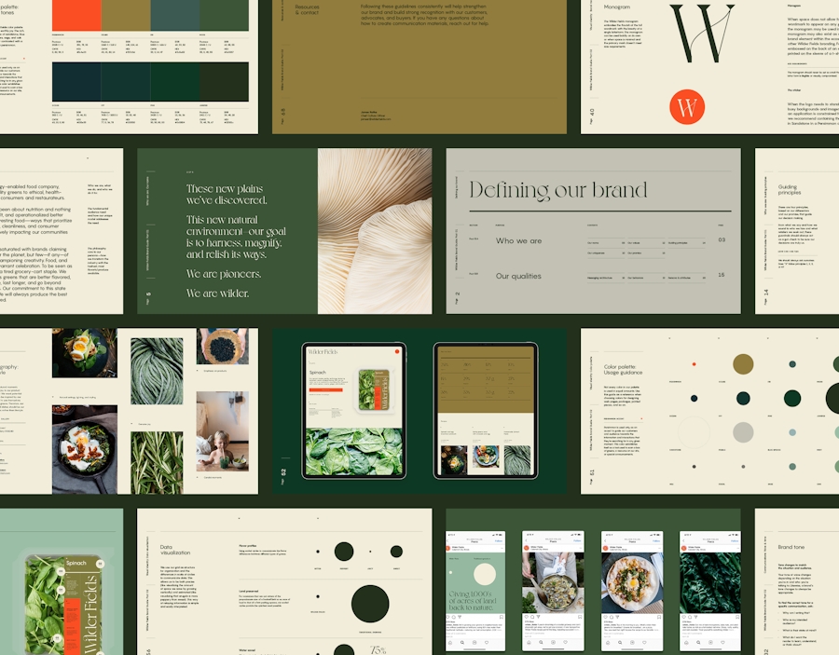Open the bundled green beans photo on the photography page

point(157,371)
